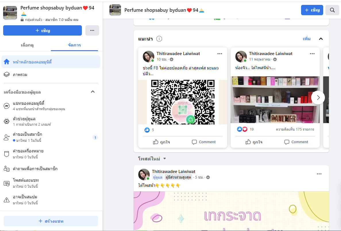Click profile photo of Thitirawadee on QR post
The height and width of the screenshot is (231, 341).
point(148,57)
